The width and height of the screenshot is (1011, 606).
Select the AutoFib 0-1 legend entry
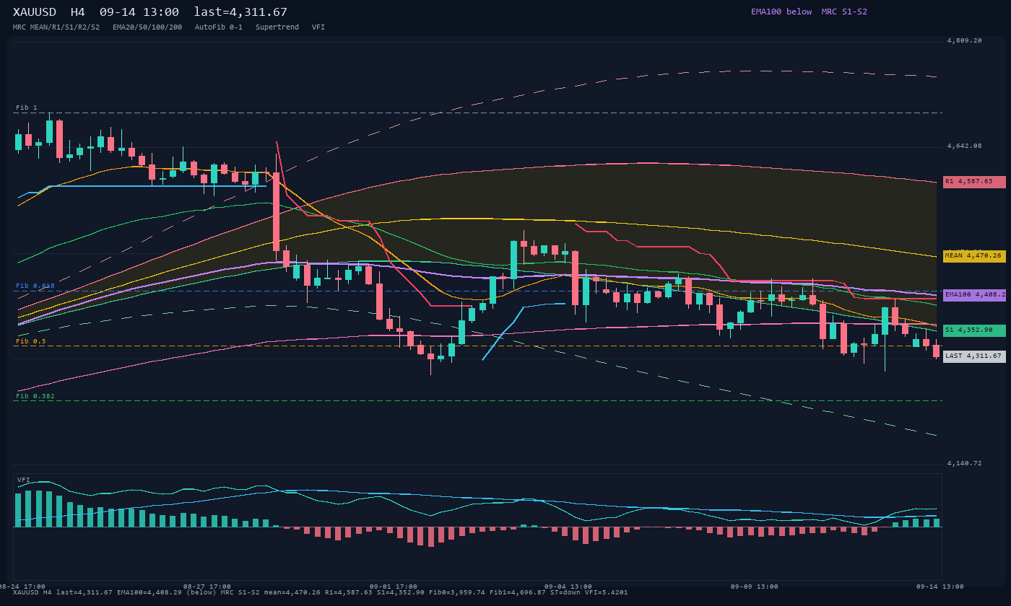[219, 27]
